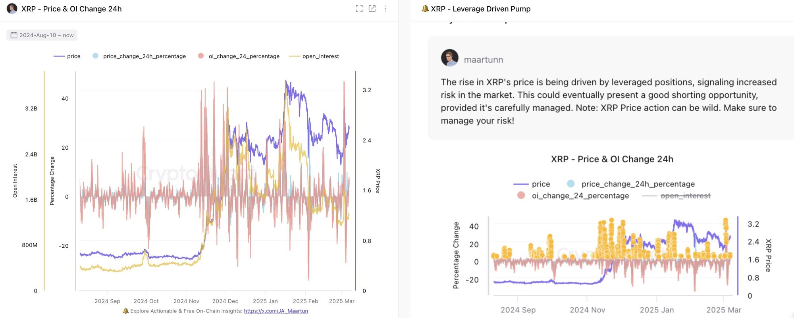
Task: Toggle price_change_24h_percentage in the left chart legend
Action: (x=139, y=56)
